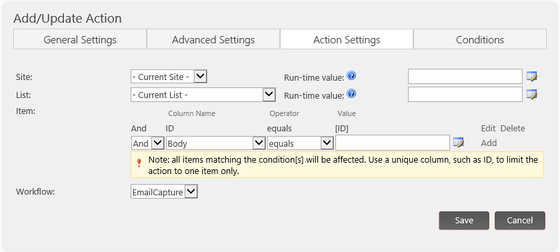560x252 pixels.
Task: Click the Save button
Action: (x=464, y=221)
